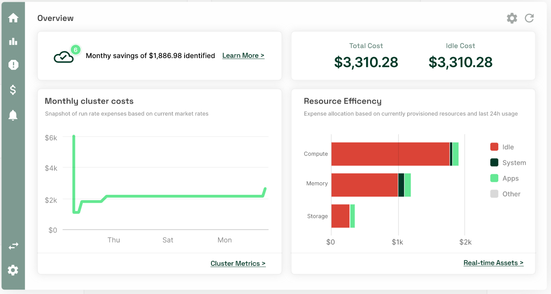Click the Overview settings gear icon

tap(512, 18)
